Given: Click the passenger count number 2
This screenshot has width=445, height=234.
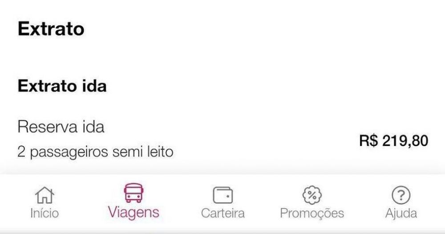Looking at the screenshot, I should [x=21, y=152].
